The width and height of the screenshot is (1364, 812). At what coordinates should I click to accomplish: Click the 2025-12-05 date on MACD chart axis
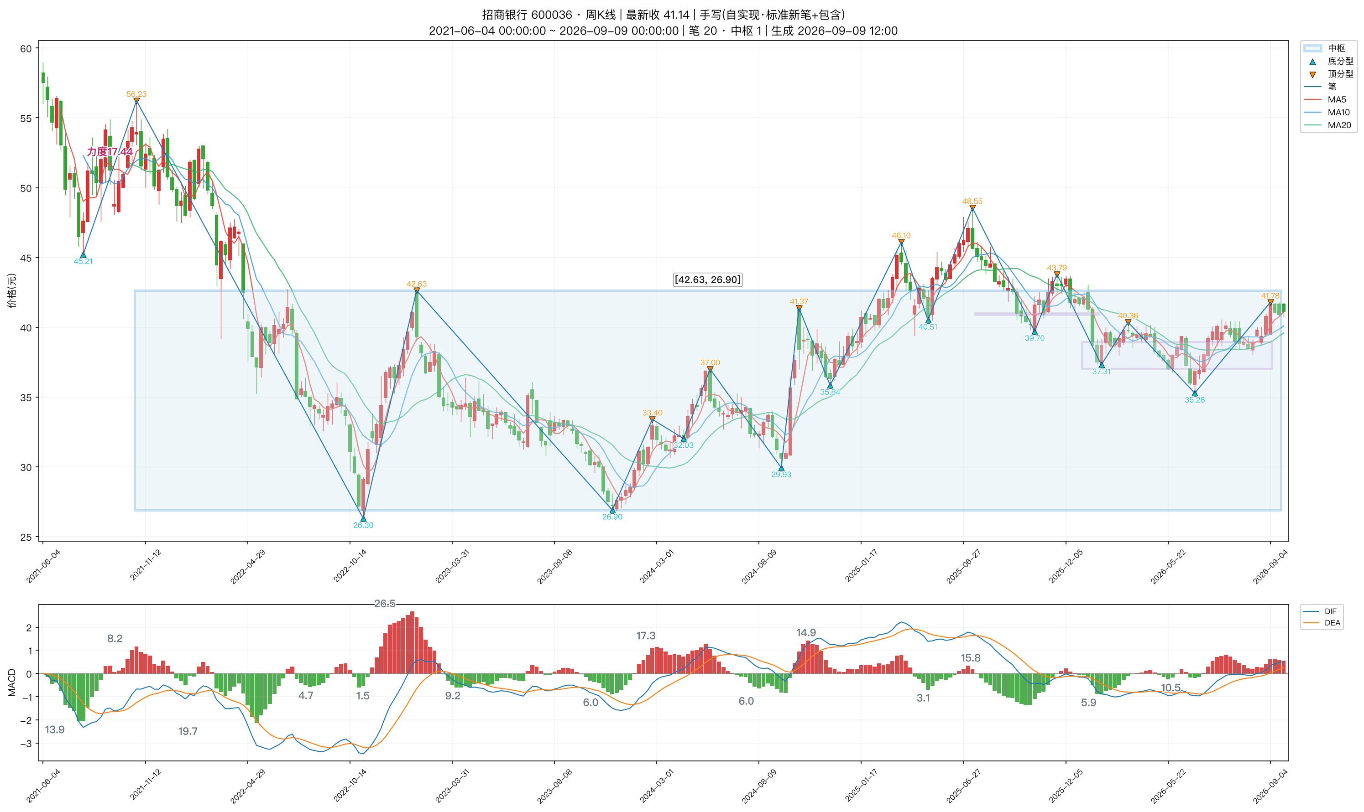pos(1066,786)
